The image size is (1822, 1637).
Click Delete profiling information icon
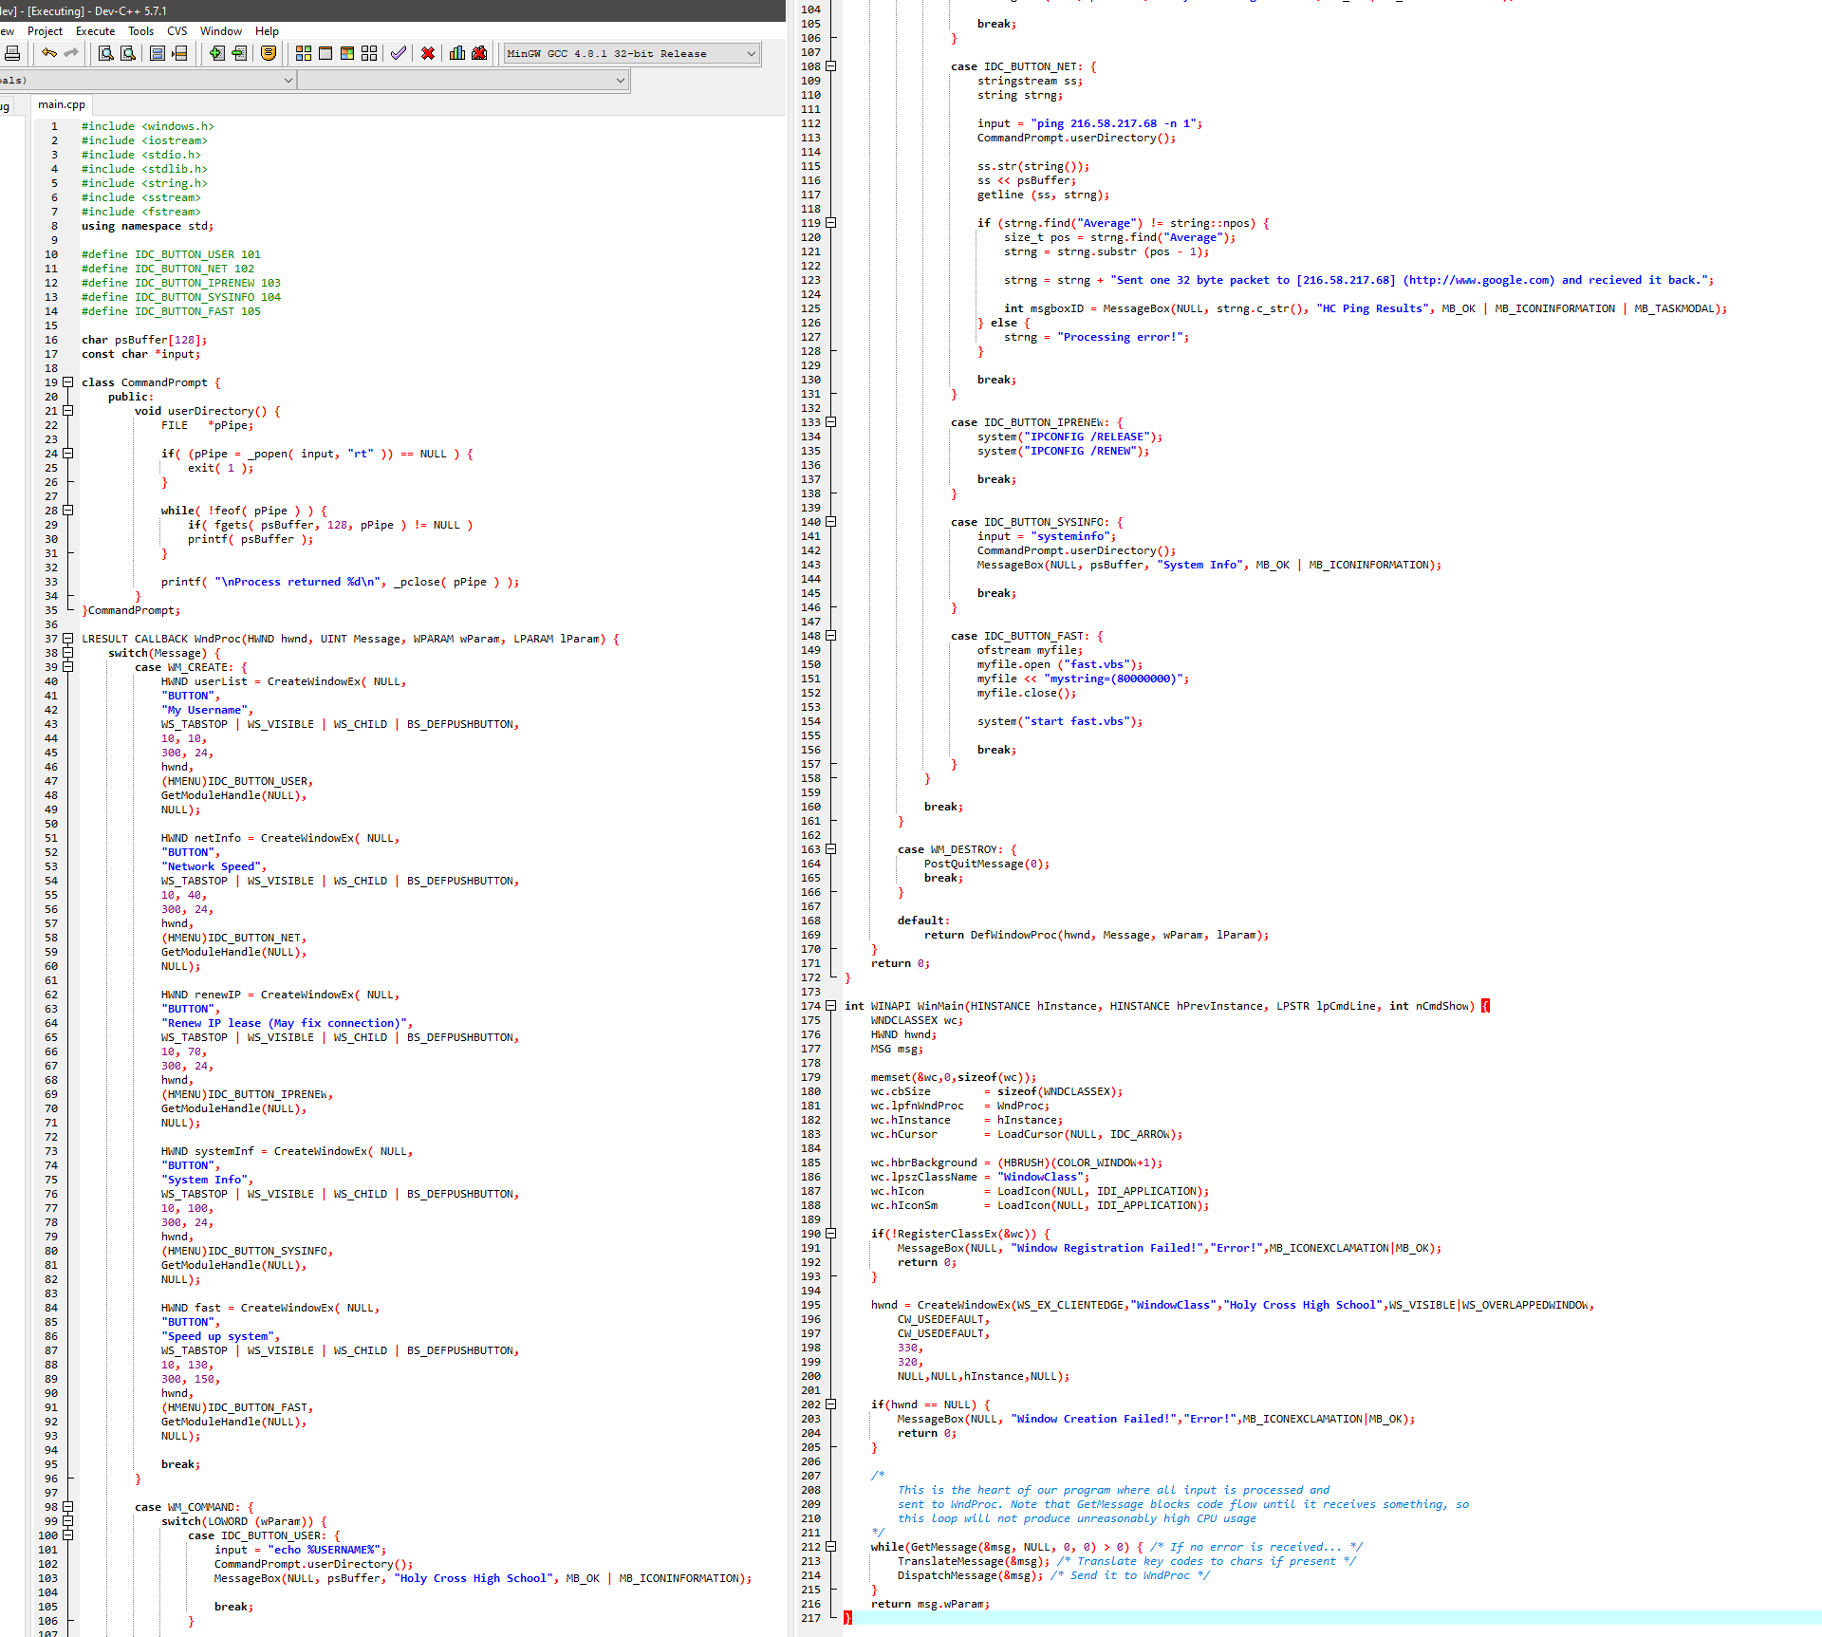(479, 53)
